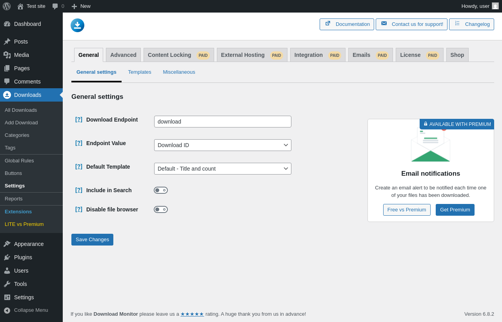Click the help [?] next to Disable file browser

(x=79, y=209)
